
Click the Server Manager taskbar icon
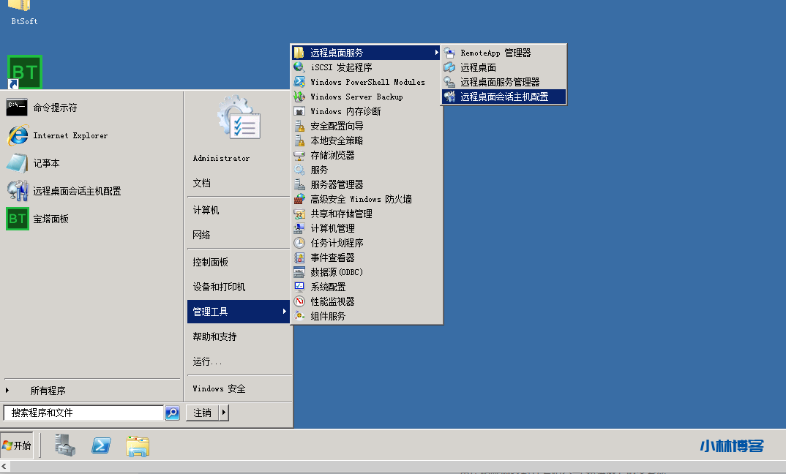(64, 445)
